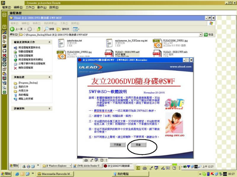Click the command prompt monitor icon in pcAnywhere sidebar
The height and width of the screenshot is (177, 237).
pos(4,46)
